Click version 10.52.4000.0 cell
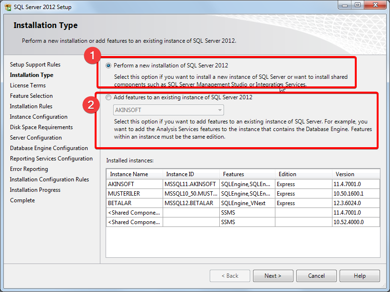This screenshot has width=390, height=292. pyautogui.click(x=356, y=222)
